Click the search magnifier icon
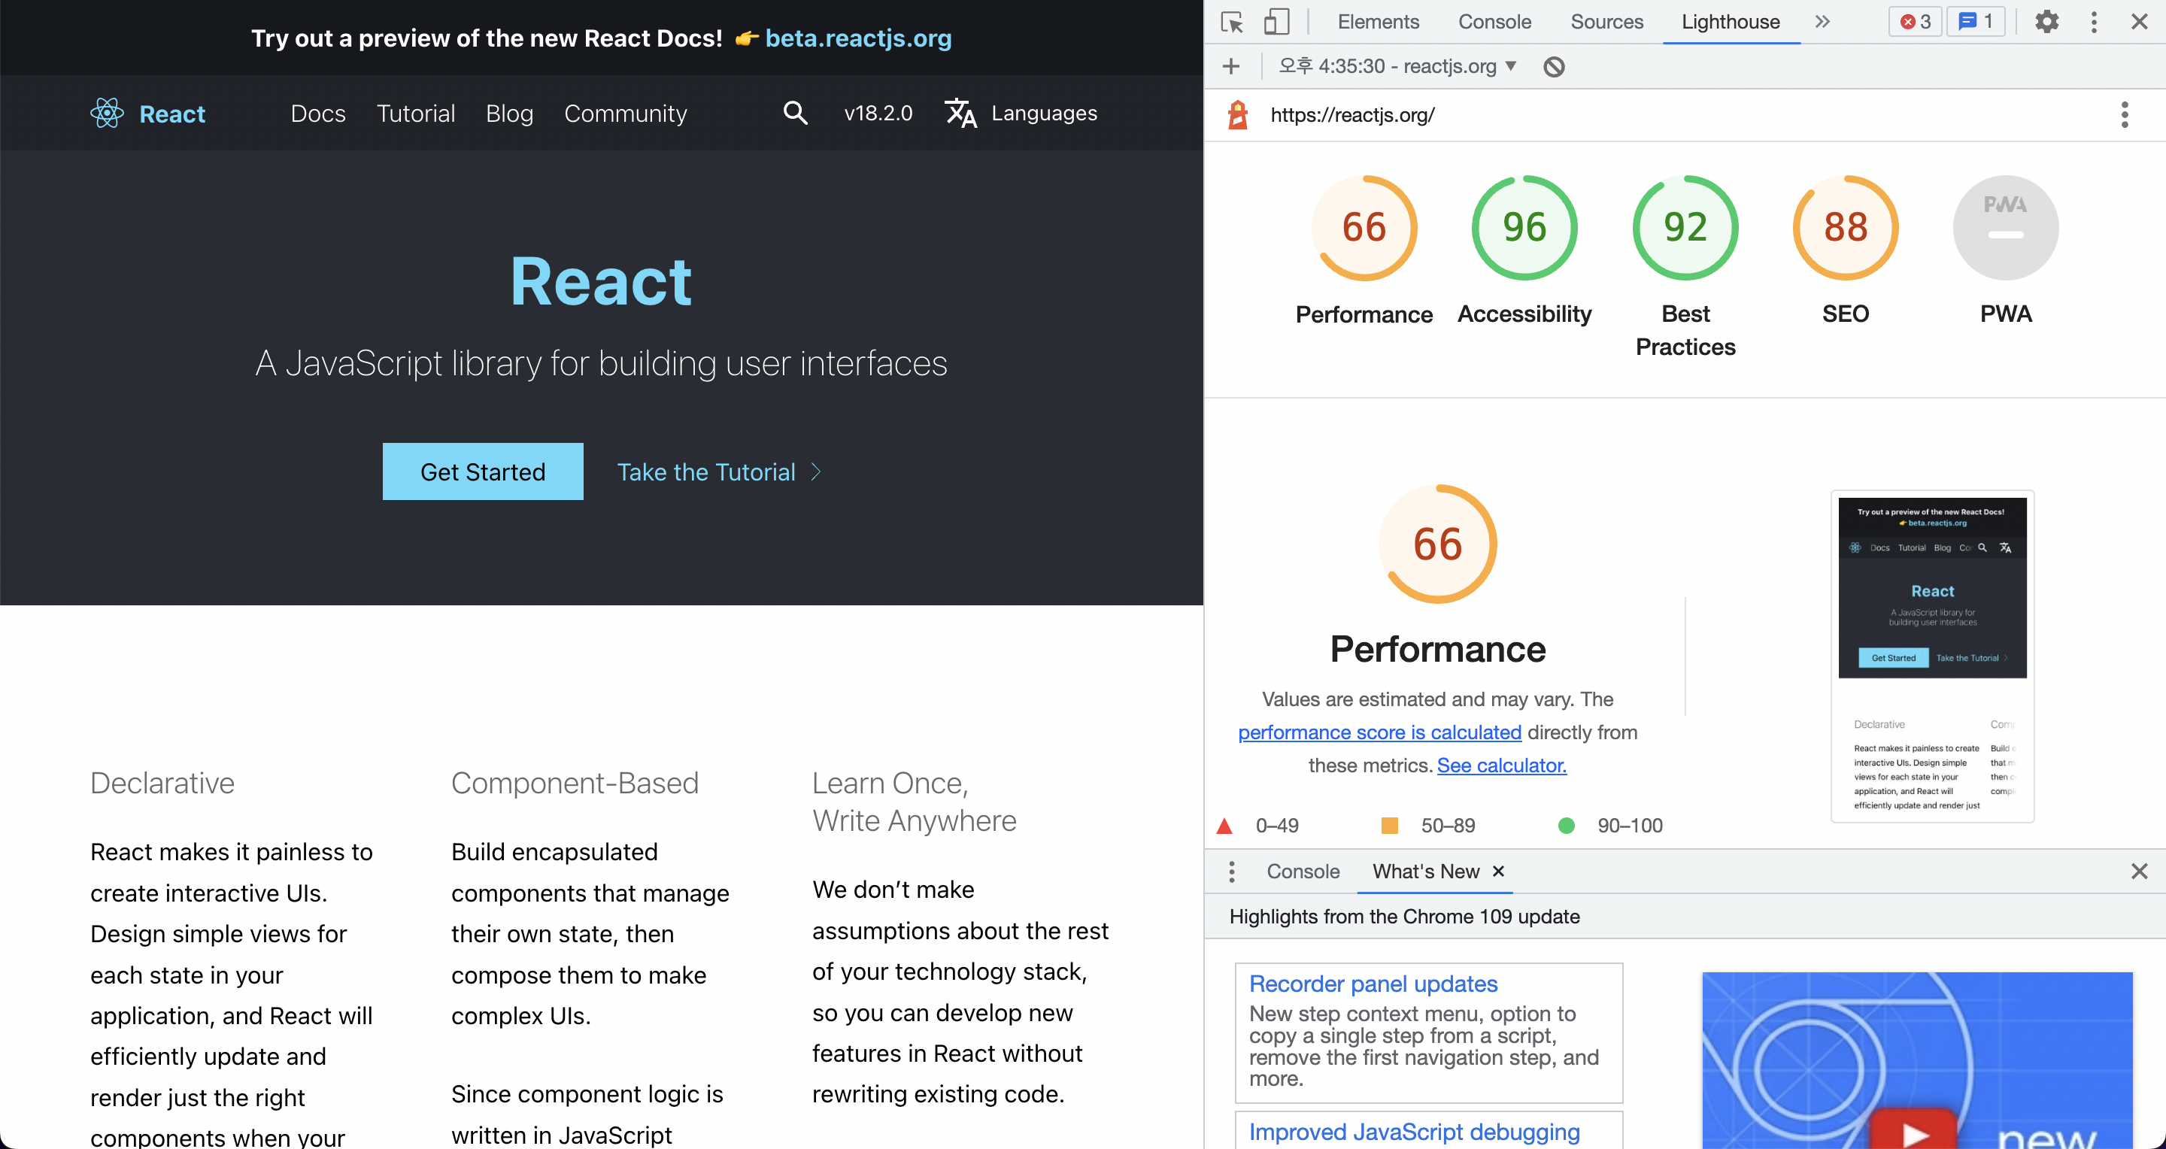 795,114
